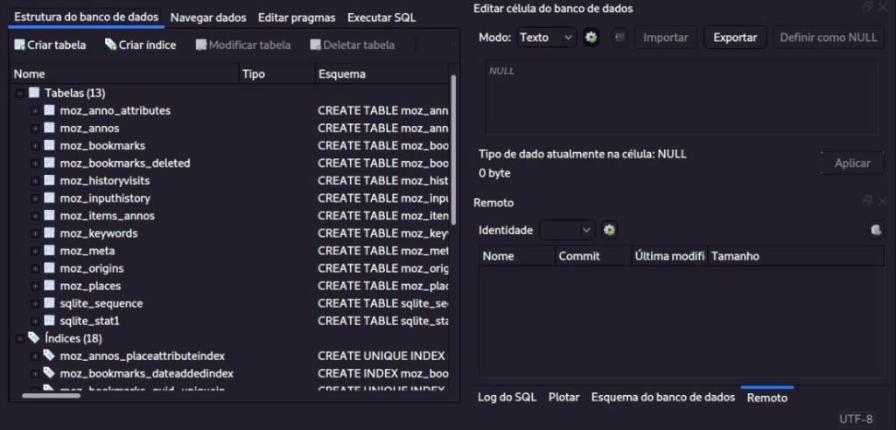The height and width of the screenshot is (430, 896).
Task: Click the table icon of moz_places
Action: point(49,286)
